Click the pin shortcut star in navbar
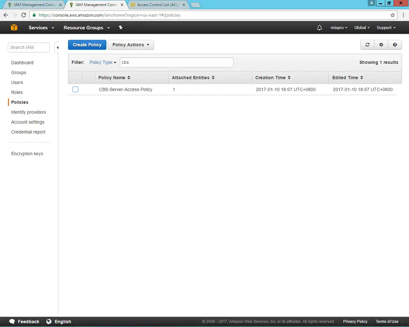The image size is (409, 327). pos(121,27)
